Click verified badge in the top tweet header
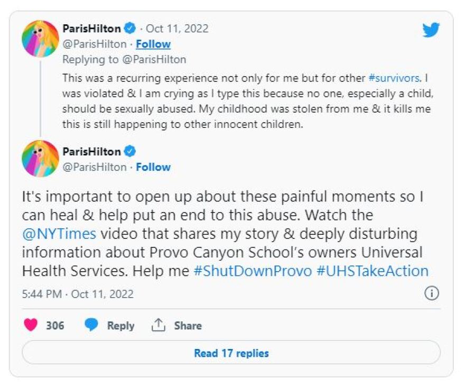 click(x=131, y=29)
